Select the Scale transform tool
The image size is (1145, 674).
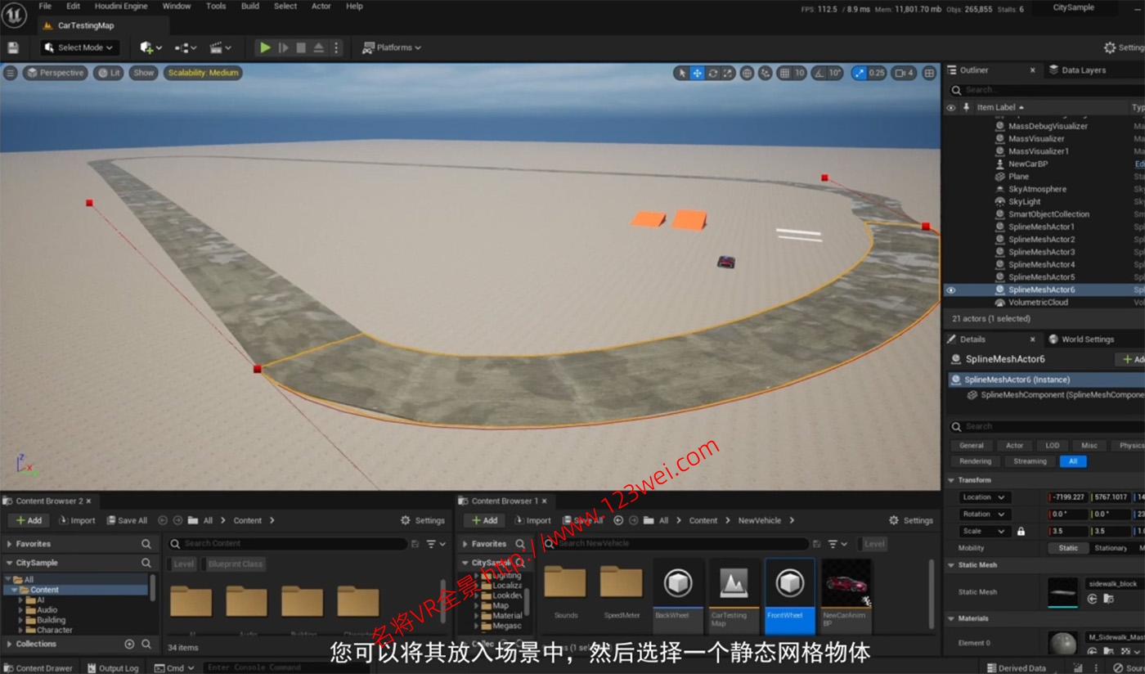[x=727, y=73]
